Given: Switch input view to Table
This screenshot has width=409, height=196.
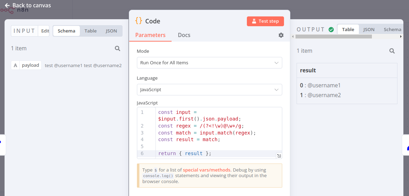Looking at the screenshot, I should [x=90, y=31].
